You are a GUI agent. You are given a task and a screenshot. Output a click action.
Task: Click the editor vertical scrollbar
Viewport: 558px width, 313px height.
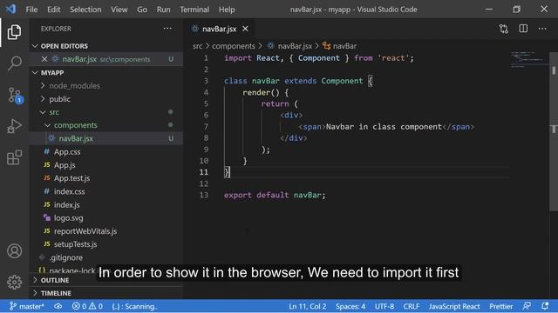click(x=554, y=131)
